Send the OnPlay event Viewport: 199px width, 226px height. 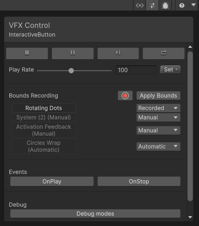[x=52, y=181]
